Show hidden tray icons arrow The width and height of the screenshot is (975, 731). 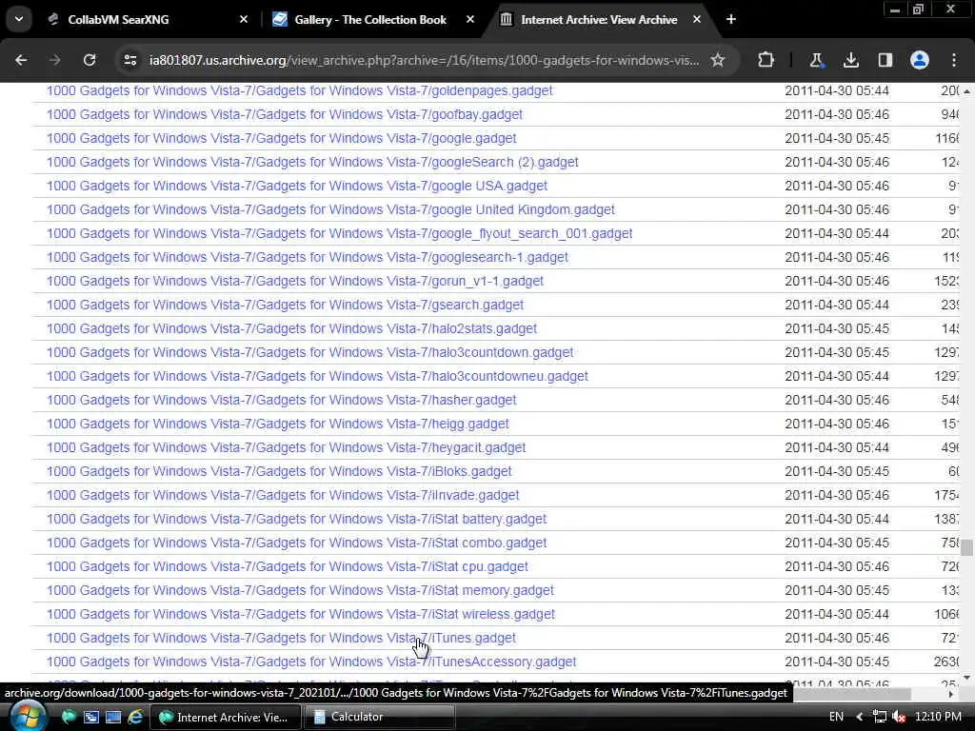[x=860, y=717]
